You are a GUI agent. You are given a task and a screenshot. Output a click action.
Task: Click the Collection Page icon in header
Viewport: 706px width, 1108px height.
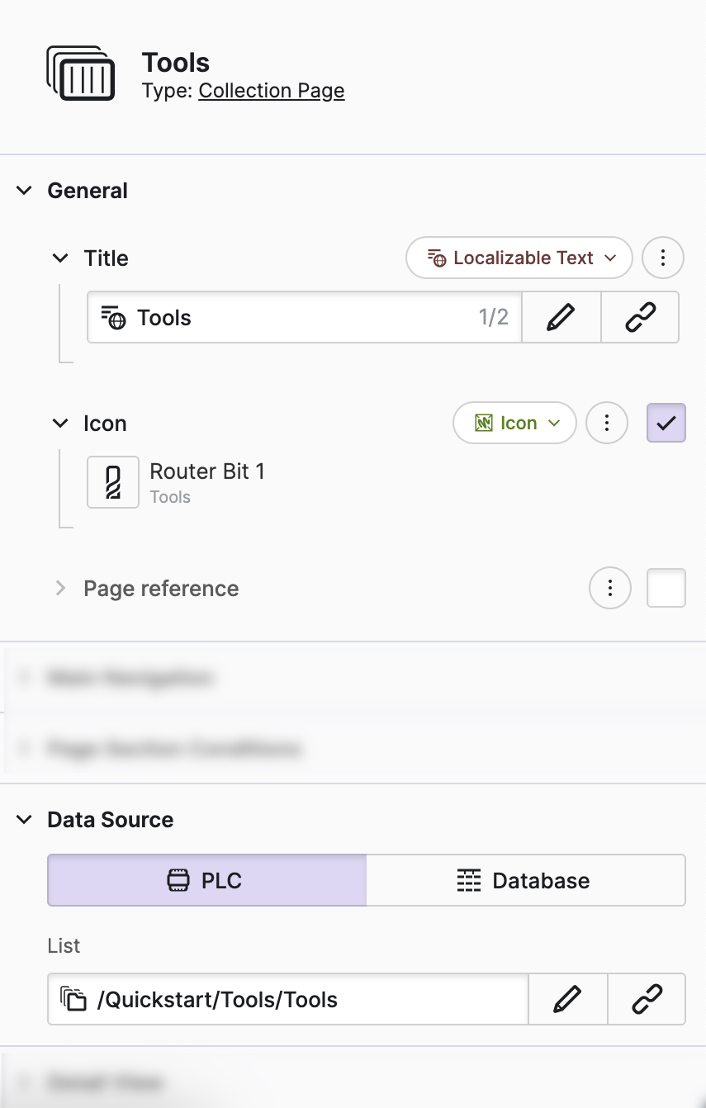click(x=80, y=74)
